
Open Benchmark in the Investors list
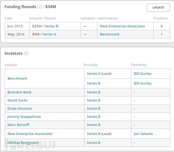(x=17, y=78)
